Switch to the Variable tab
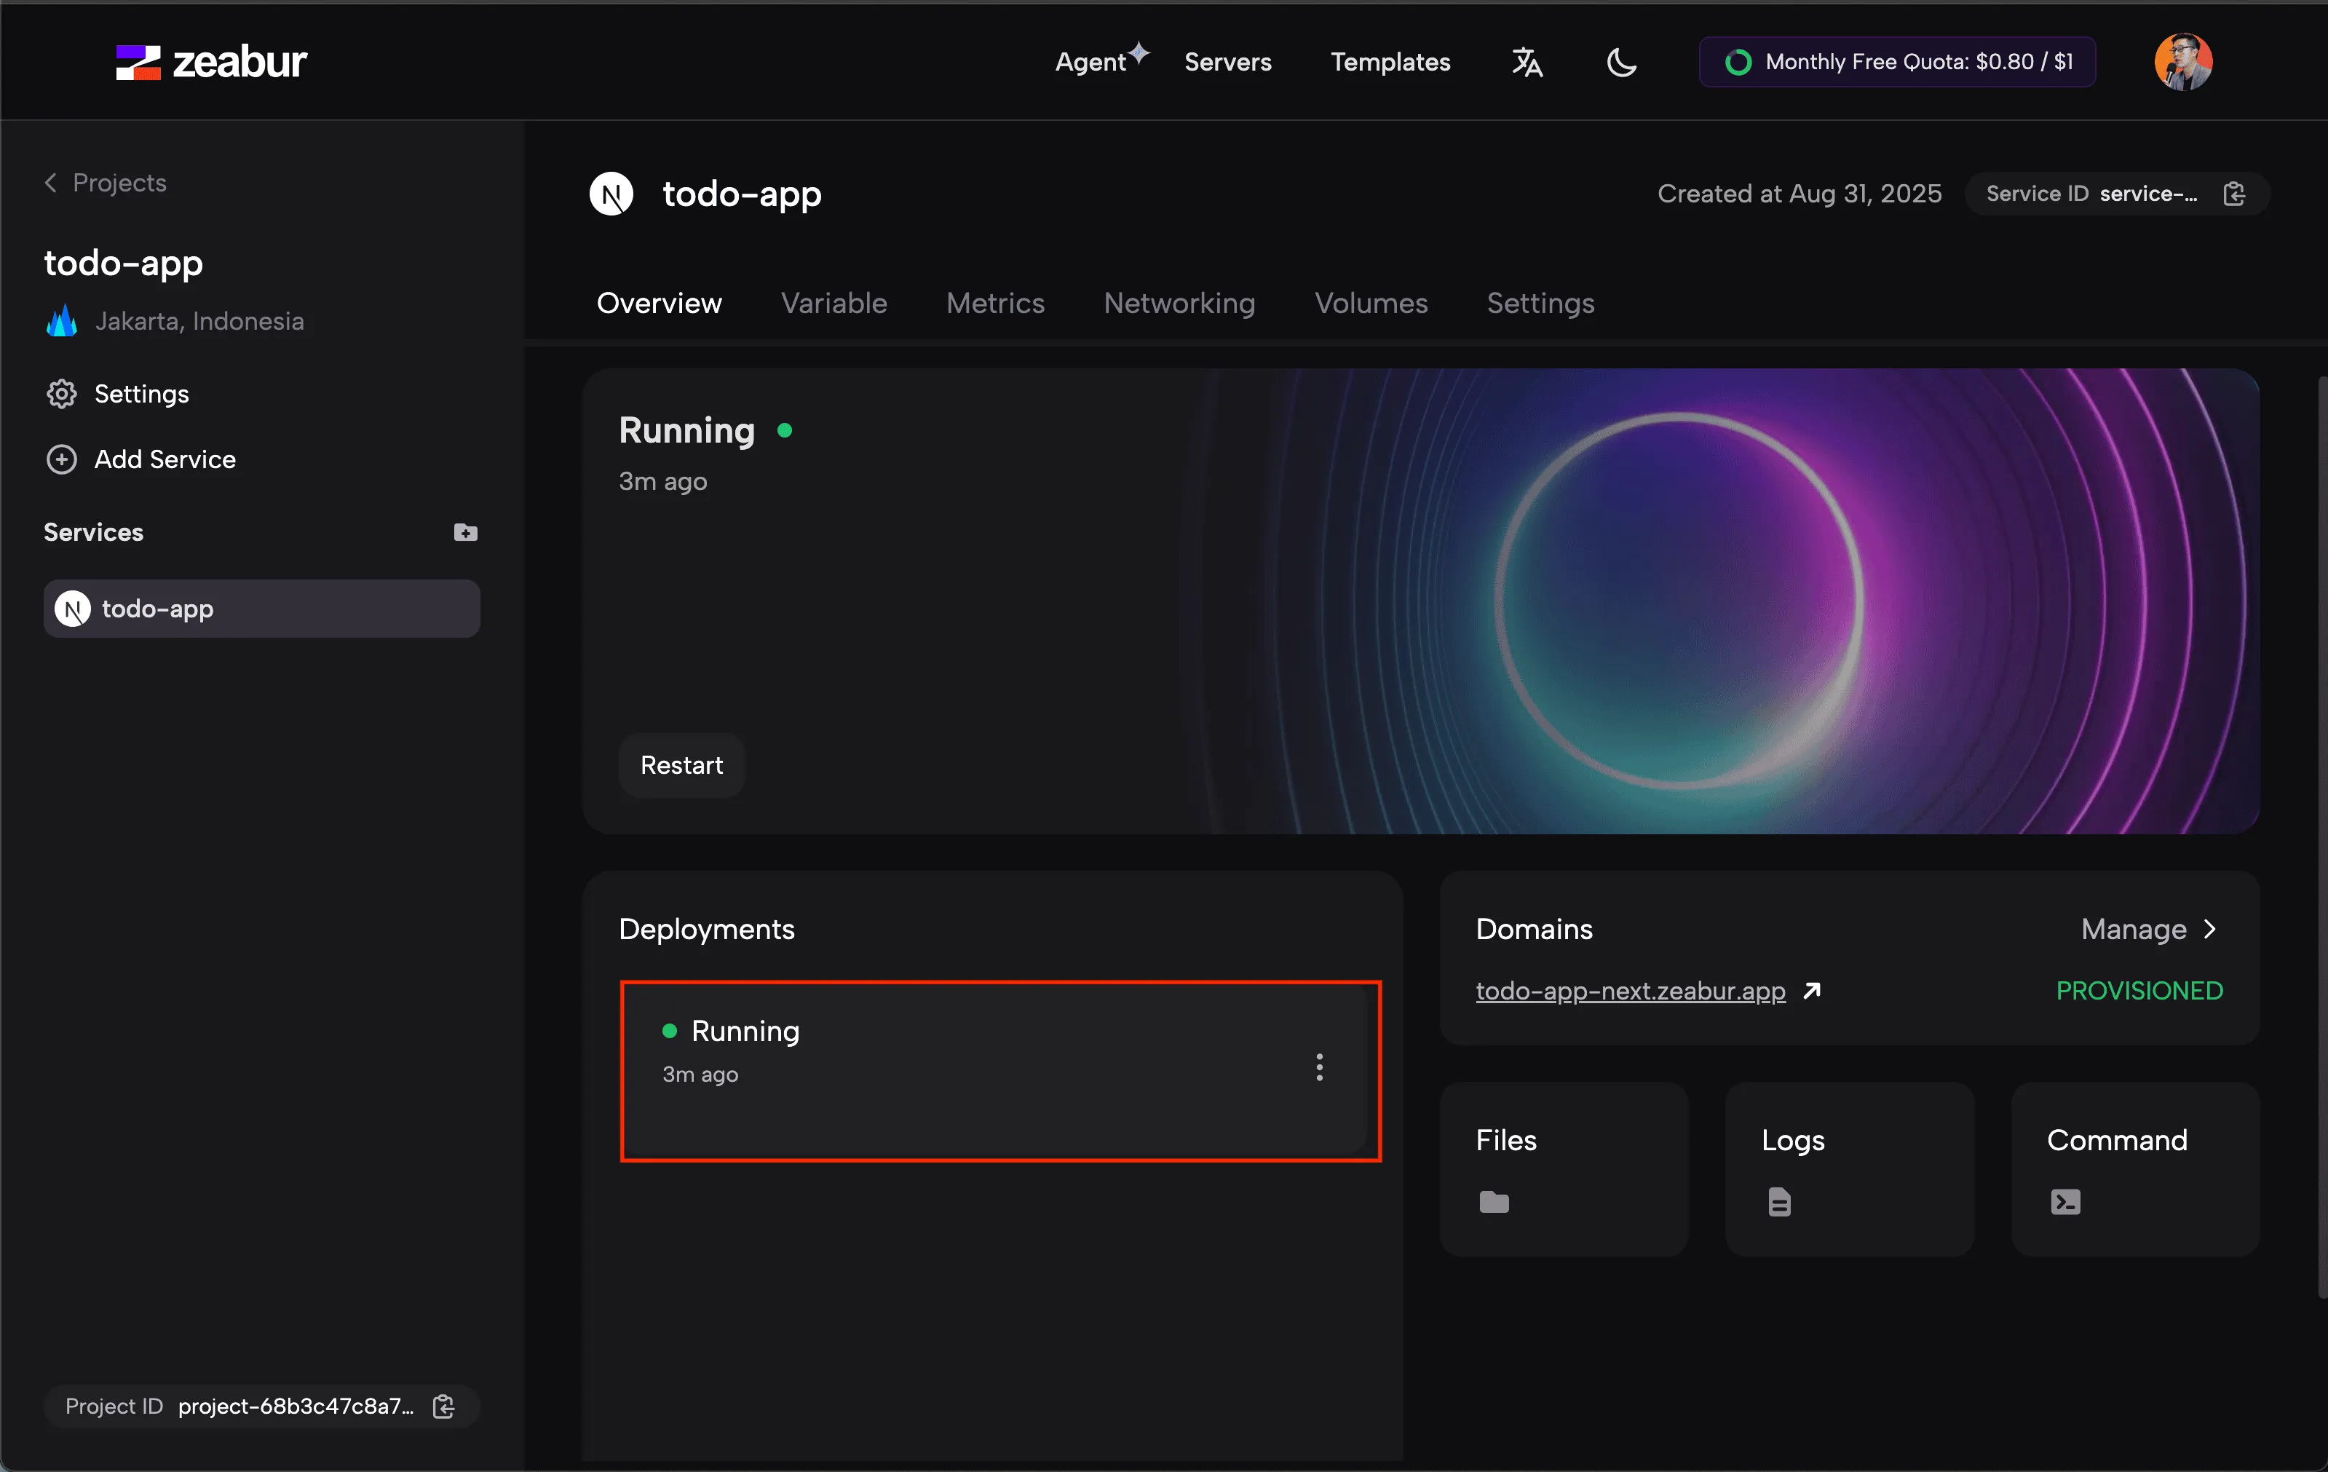Image resolution: width=2328 pixels, height=1472 pixels. click(834, 304)
